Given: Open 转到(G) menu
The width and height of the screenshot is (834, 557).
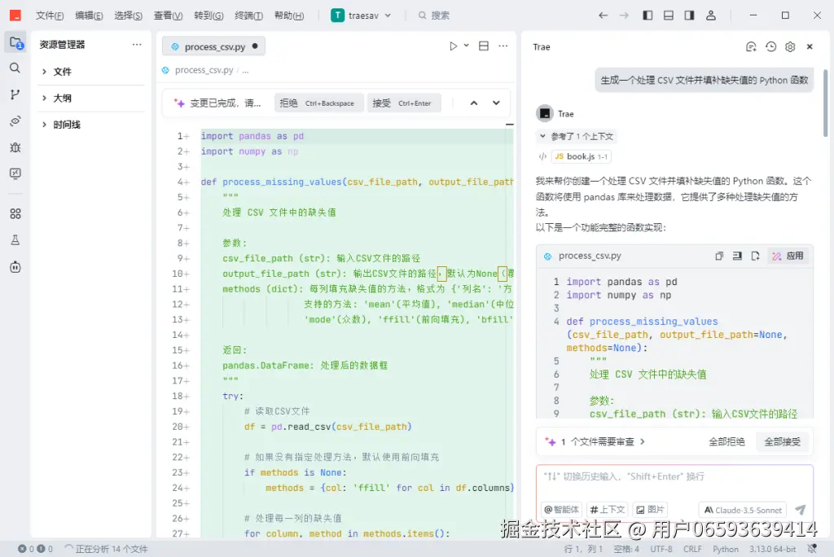Looking at the screenshot, I should pyautogui.click(x=208, y=15).
